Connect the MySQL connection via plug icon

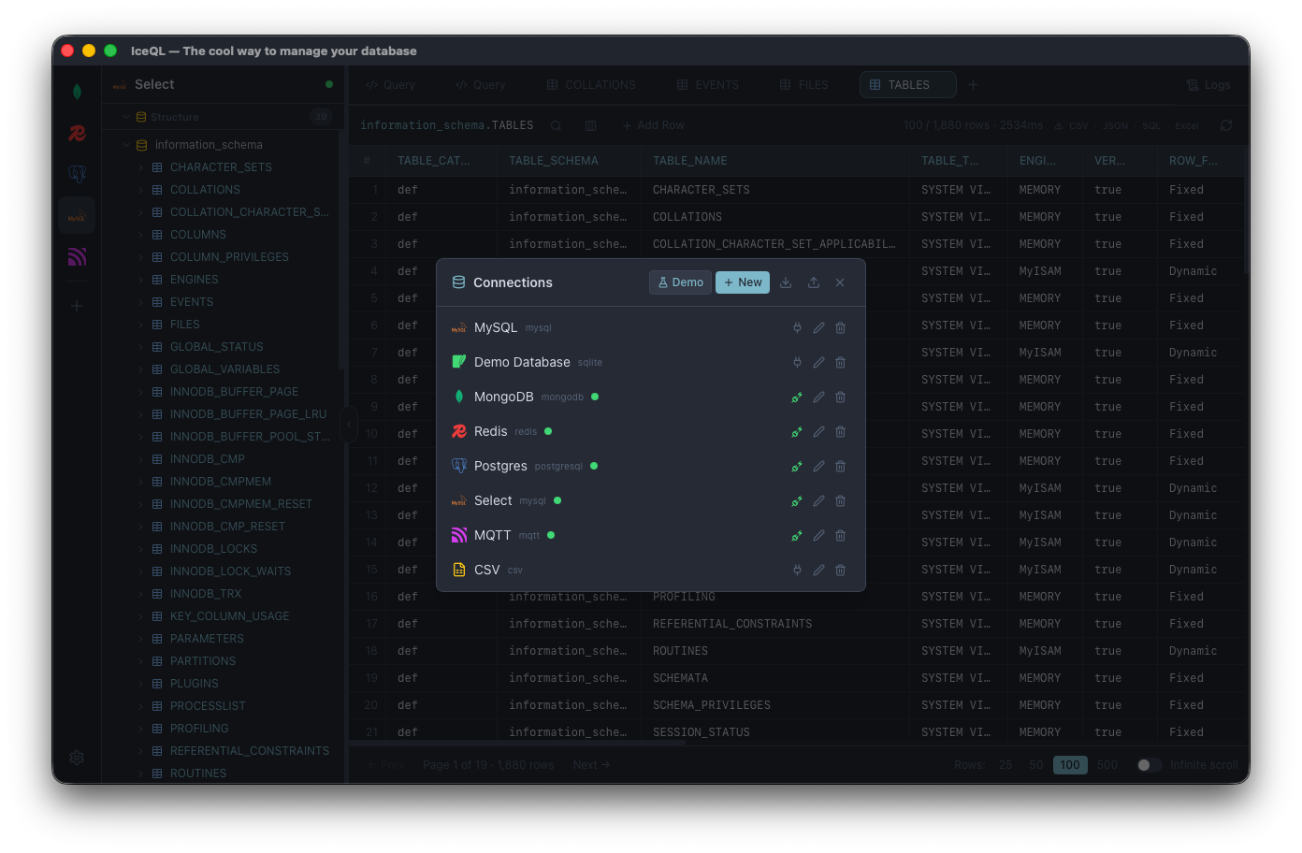797,328
